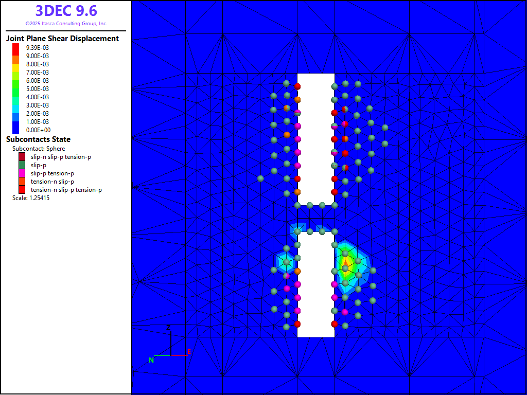Click the Itasca Consulting Group copyright text
Screen dimensions: 527x395
66,24
